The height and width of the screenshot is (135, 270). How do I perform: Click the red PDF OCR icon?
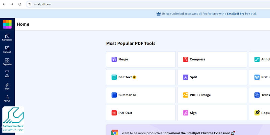[114, 113]
